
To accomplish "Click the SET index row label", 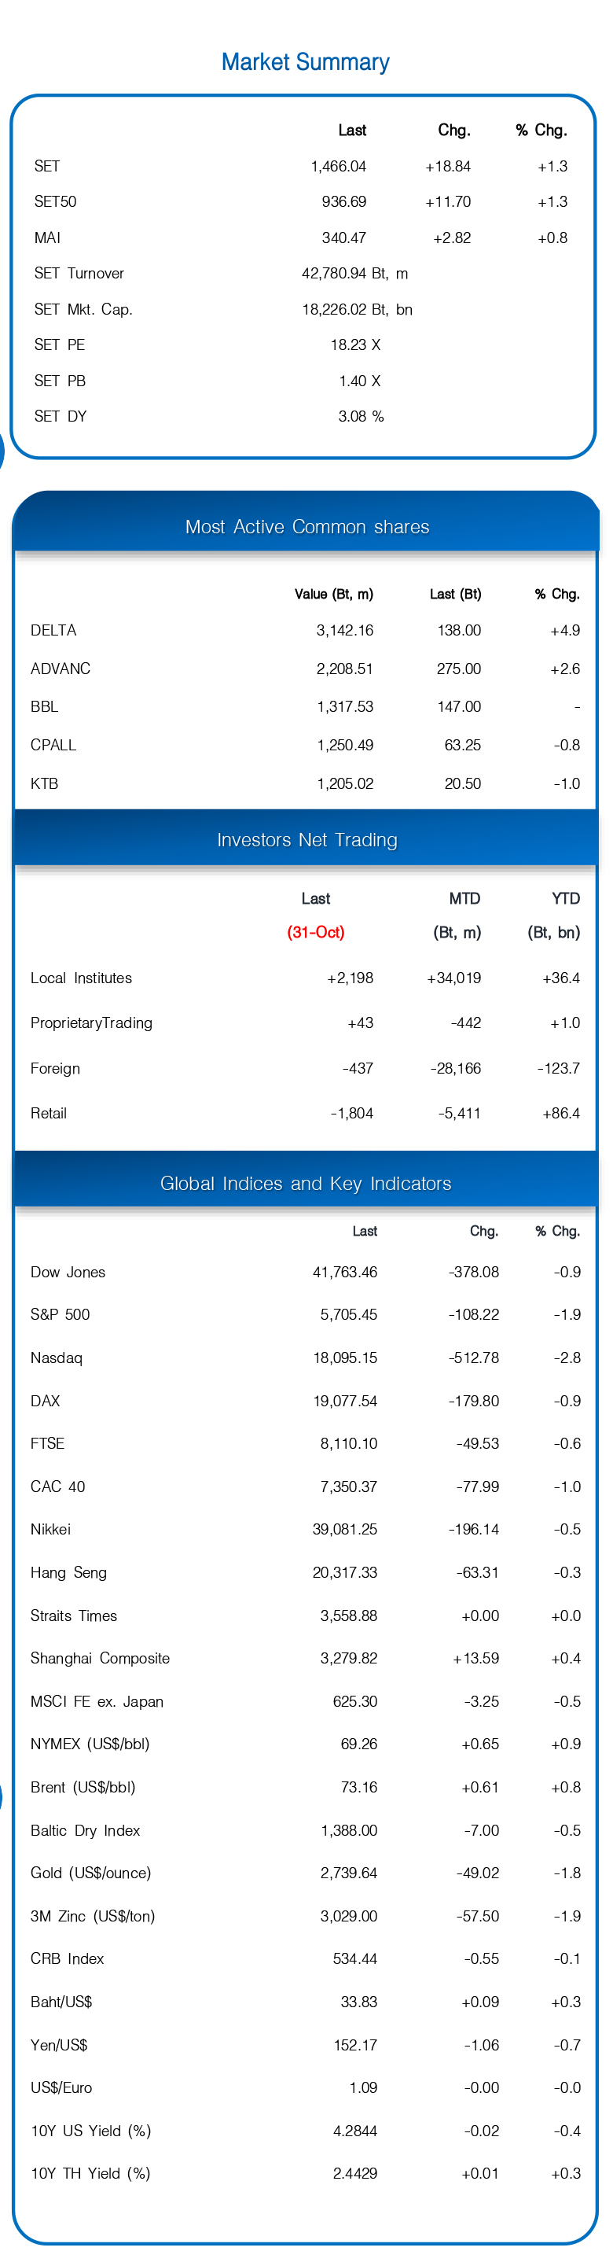I will 47,166.
